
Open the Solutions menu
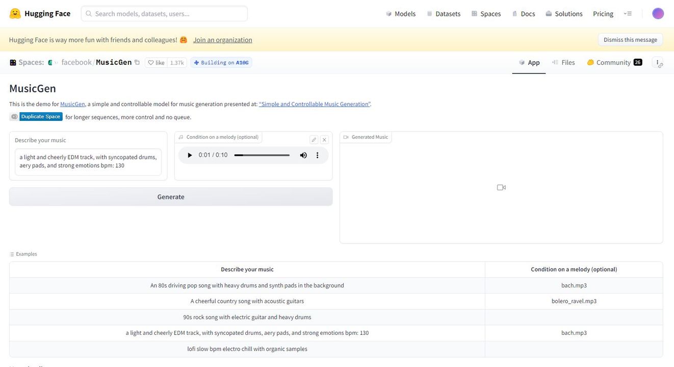click(564, 14)
